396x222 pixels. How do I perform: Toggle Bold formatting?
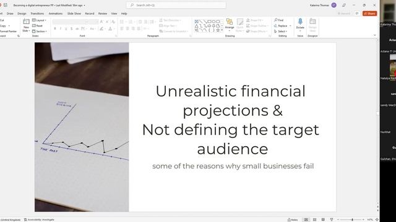[x=55, y=29]
